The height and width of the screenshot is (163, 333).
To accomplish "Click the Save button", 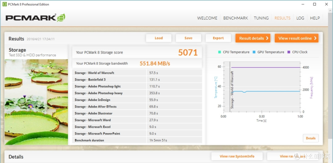I will (188, 38).
